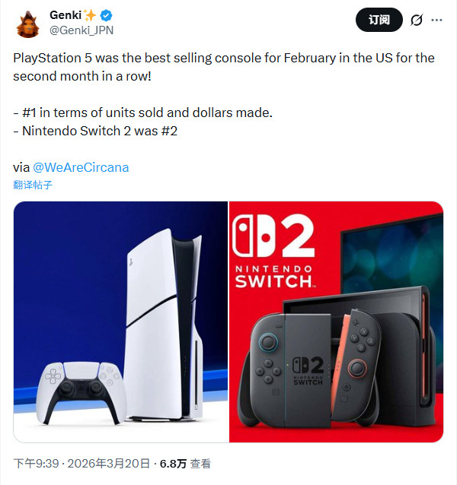Open the three-dot more options menu
The width and height of the screenshot is (457, 485).
[436, 20]
